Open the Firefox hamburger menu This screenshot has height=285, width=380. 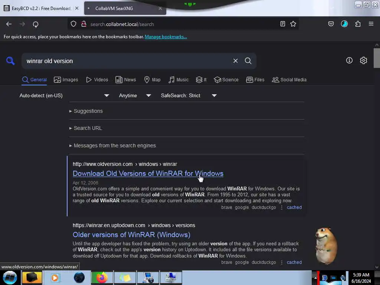(371, 24)
